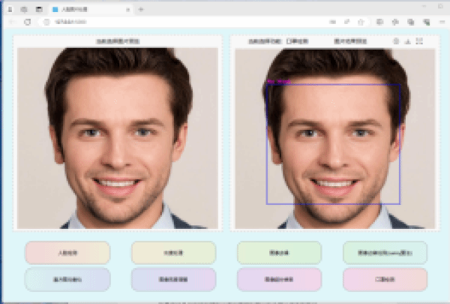Open a new browser tab with plus icon
Viewport: 450px width, 304px height.
pos(141,9)
